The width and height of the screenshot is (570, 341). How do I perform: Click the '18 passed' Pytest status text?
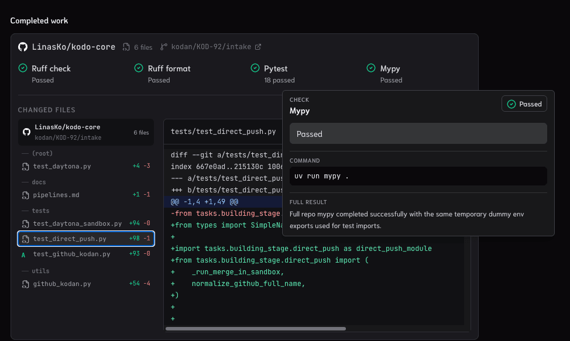[279, 80]
